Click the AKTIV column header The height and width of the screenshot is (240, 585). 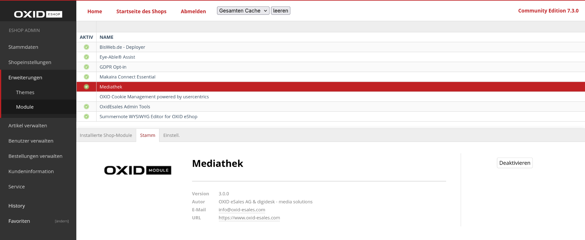tap(86, 37)
